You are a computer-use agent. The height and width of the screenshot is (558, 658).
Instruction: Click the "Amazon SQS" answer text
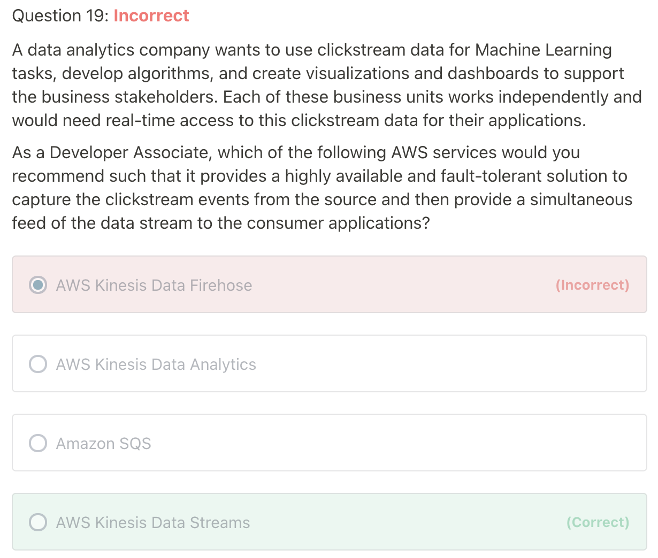click(x=104, y=444)
